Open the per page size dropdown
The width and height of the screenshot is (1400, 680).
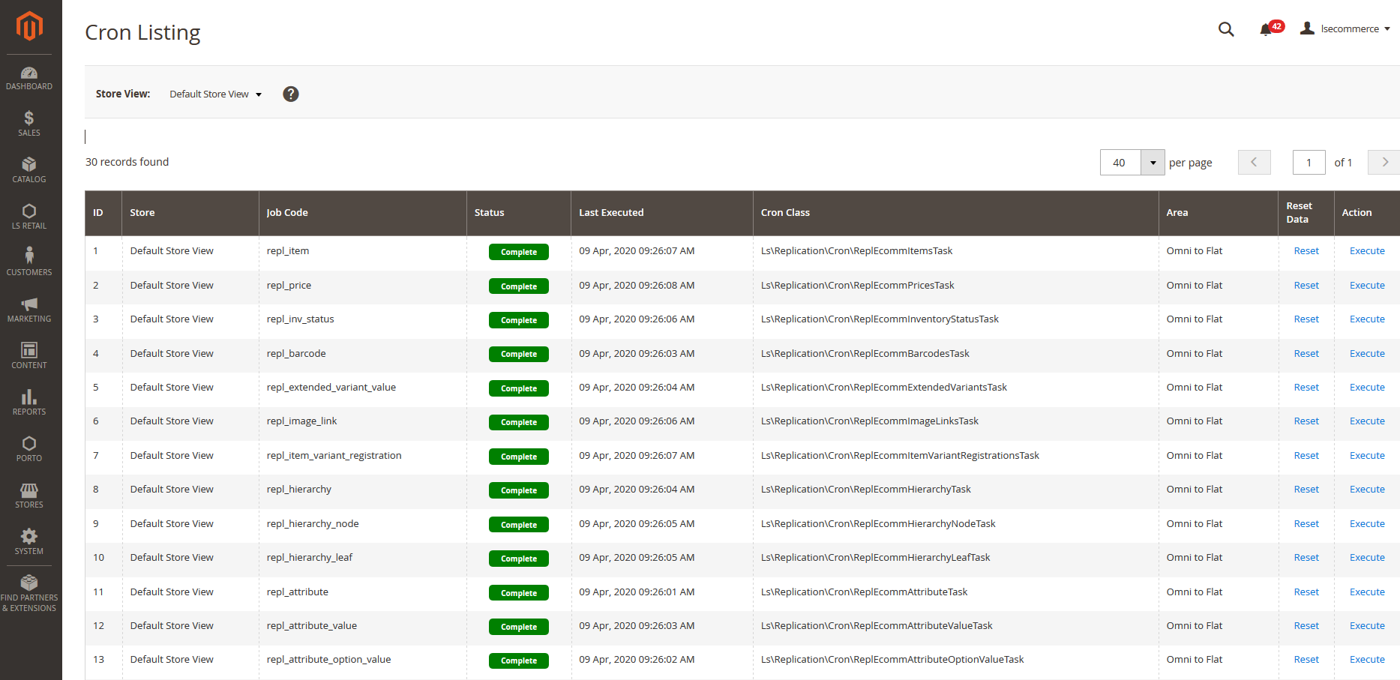coord(1153,163)
